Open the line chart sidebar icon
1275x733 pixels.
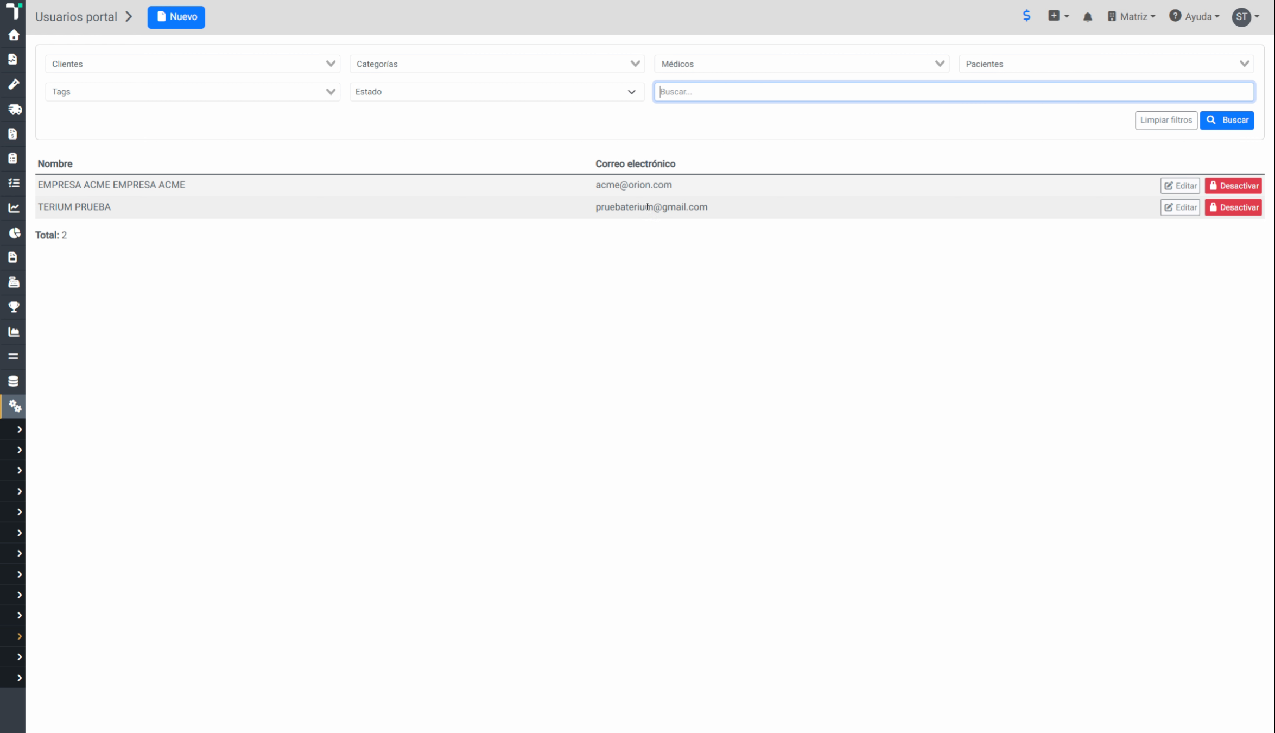pyautogui.click(x=14, y=208)
